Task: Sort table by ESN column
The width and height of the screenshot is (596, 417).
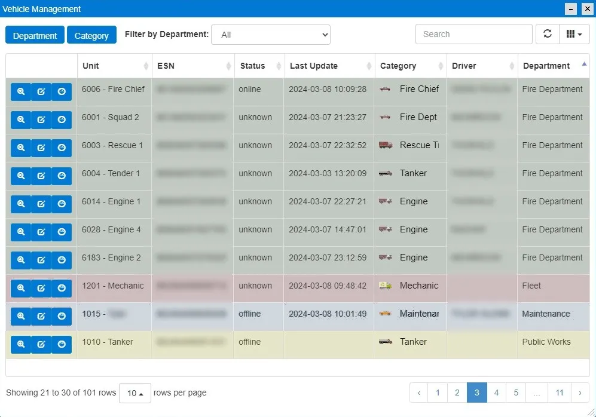Action: coord(193,66)
